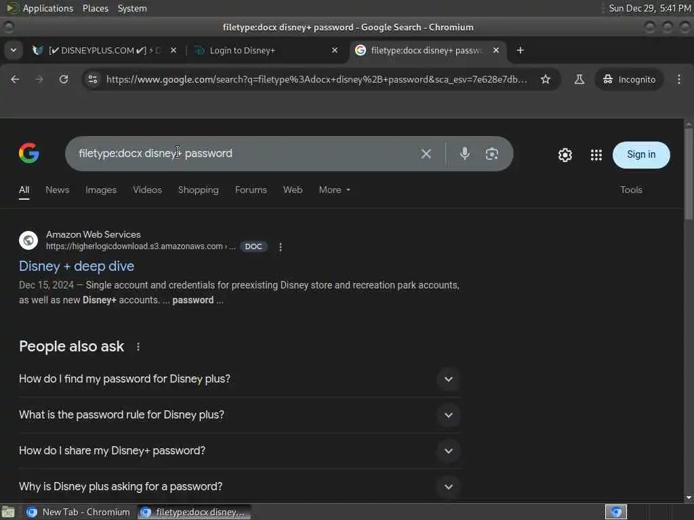Switch to Forums results
This screenshot has width=694, height=520.
(x=251, y=190)
